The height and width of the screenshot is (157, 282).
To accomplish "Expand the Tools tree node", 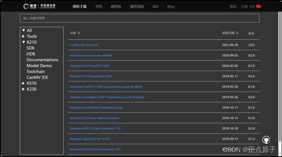I will click(24, 36).
